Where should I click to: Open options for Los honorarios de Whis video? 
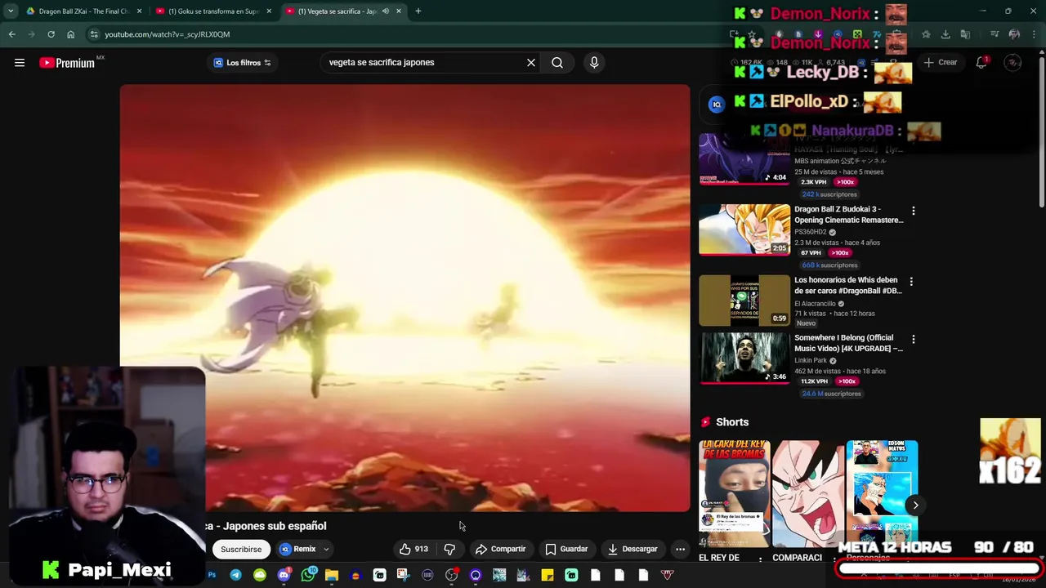point(913,282)
